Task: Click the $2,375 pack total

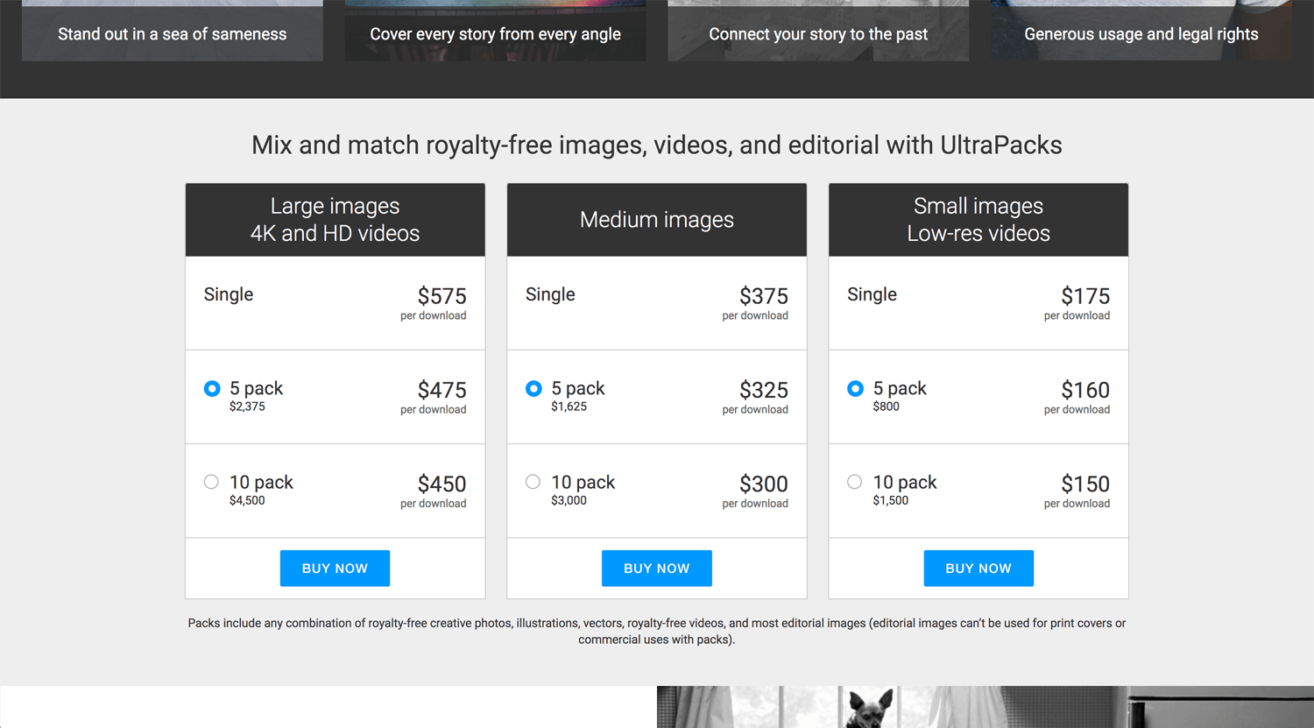Action: pos(247,406)
